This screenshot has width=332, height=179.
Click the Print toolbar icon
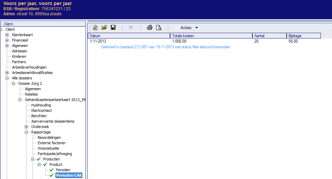[x=149, y=28]
